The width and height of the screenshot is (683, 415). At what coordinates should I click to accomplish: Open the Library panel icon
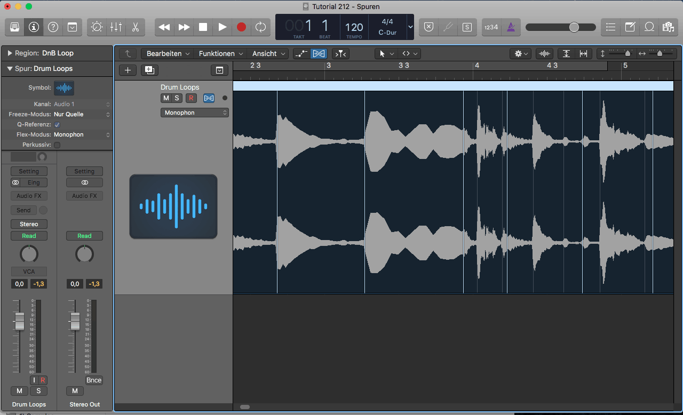[x=15, y=27]
